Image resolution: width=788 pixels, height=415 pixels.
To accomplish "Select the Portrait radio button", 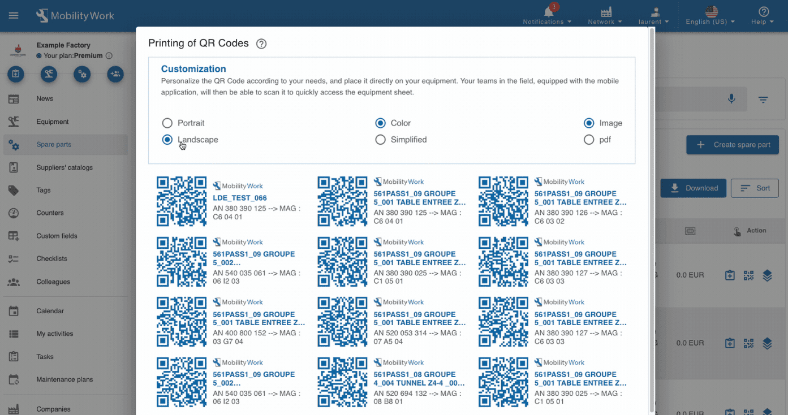I will [x=167, y=123].
